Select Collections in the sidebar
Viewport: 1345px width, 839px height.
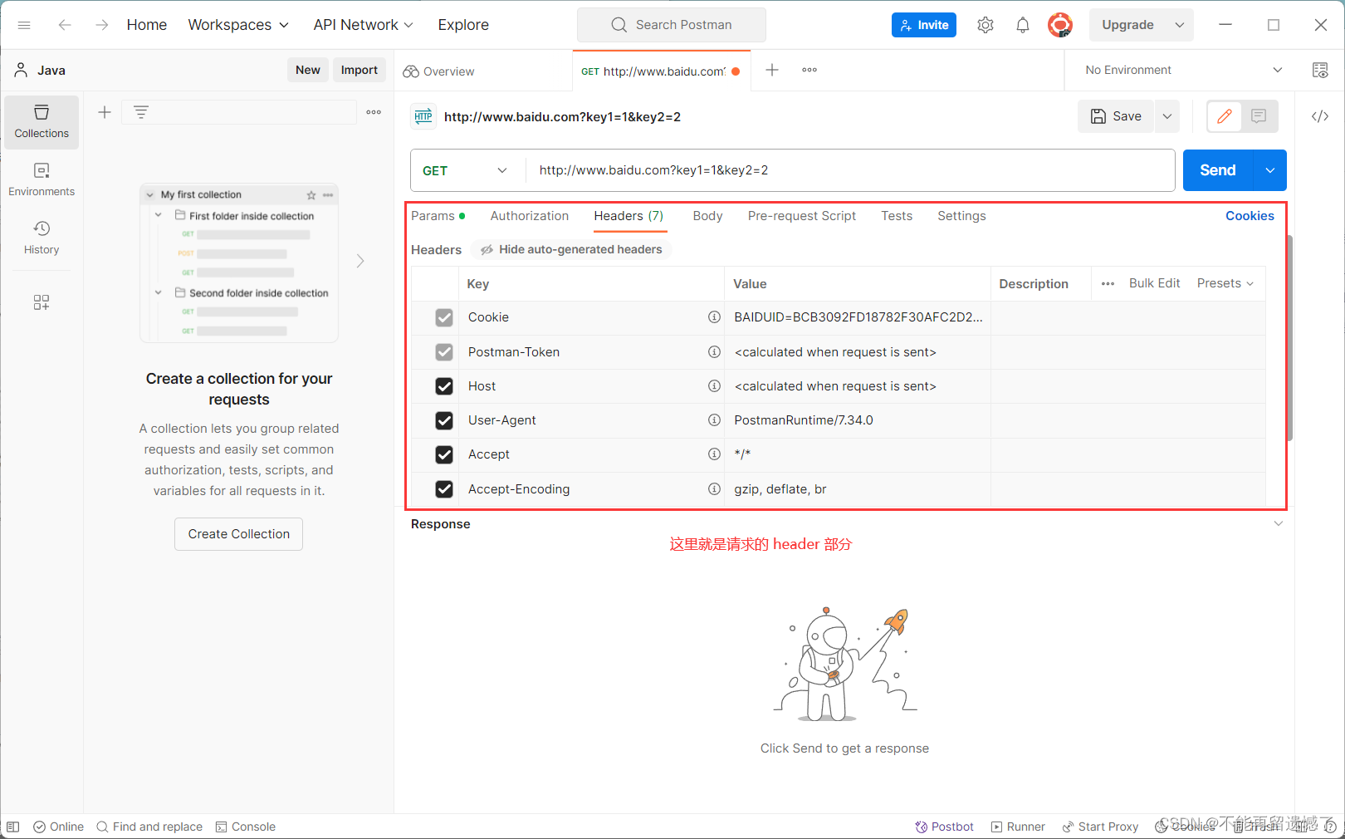[42, 122]
